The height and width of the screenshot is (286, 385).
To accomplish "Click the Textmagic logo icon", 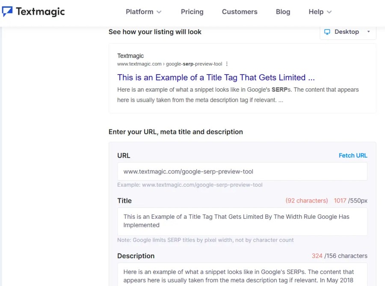I will 6,12.
